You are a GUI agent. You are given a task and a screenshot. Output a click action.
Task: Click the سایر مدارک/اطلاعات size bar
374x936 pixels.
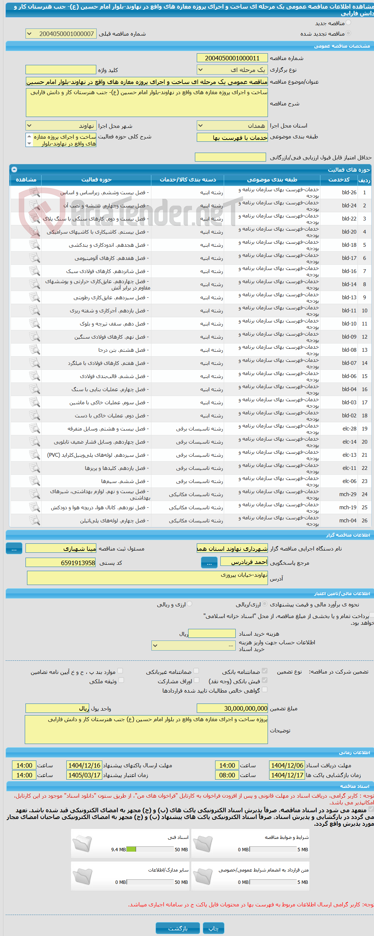150,882
